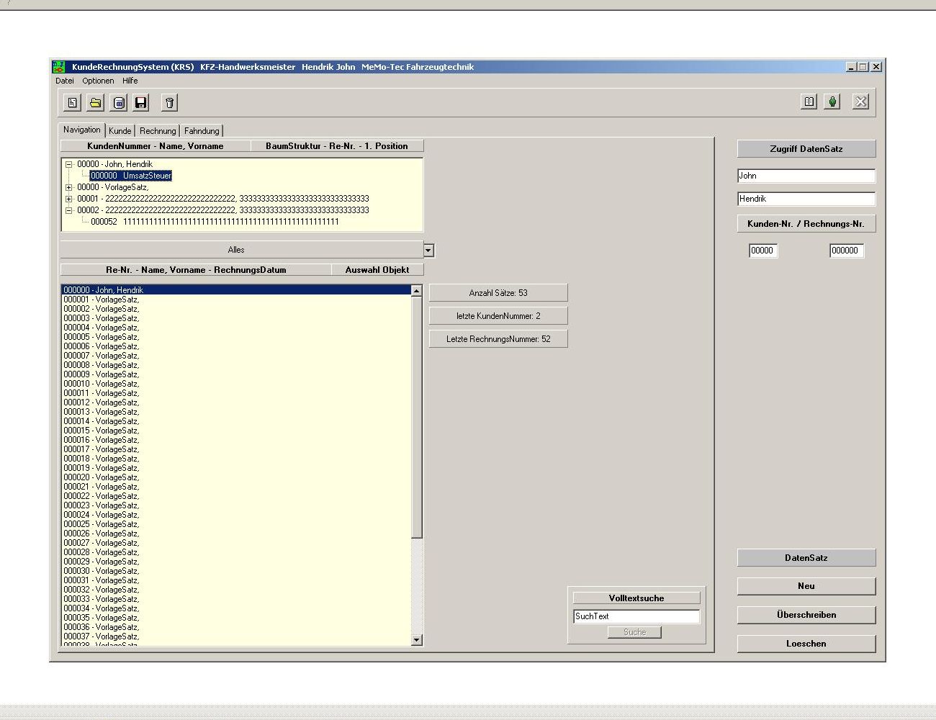Open the Optionen menu
Image resolution: width=936 pixels, height=720 pixels.
pyautogui.click(x=98, y=81)
